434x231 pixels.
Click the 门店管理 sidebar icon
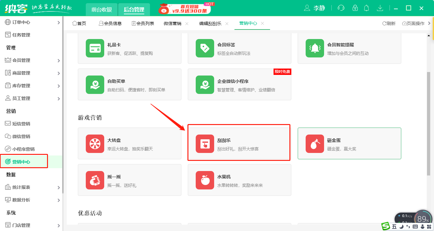tap(8, 225)
